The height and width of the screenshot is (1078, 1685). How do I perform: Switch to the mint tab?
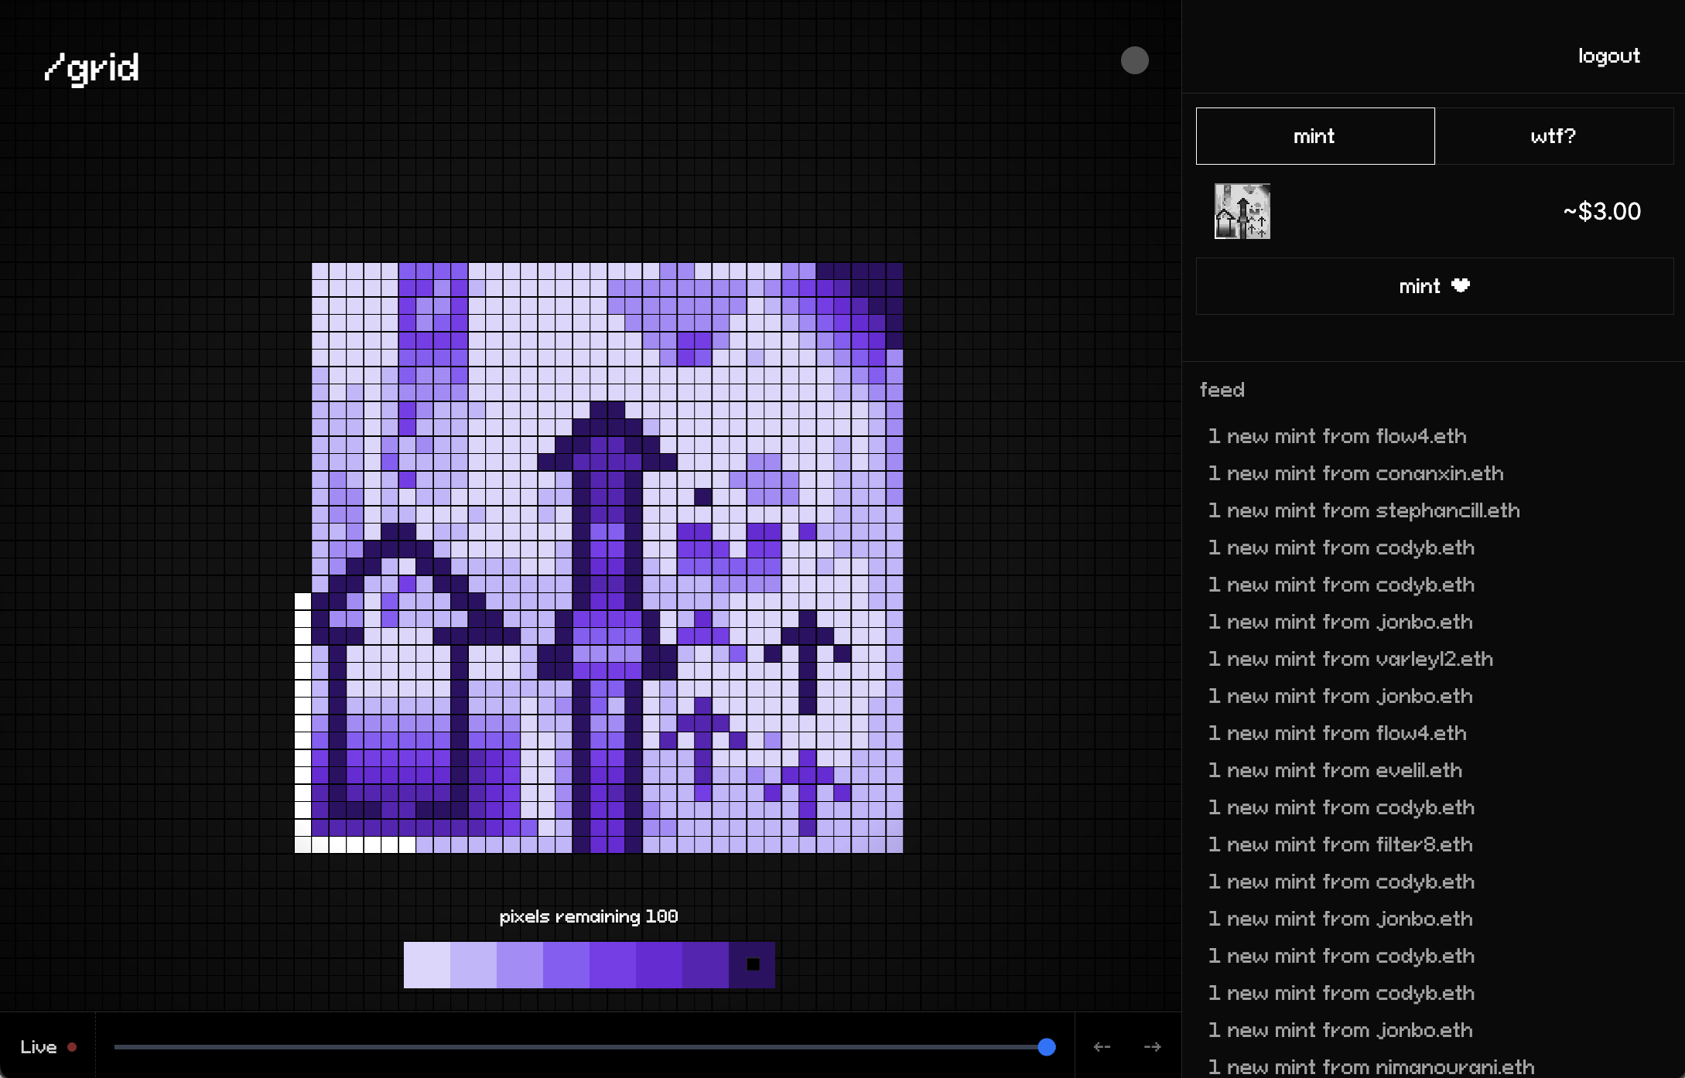coord(1314,136)
